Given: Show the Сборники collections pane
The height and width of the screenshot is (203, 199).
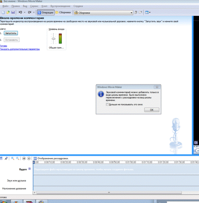Looking at the screenshot, I should coord(63,12).
